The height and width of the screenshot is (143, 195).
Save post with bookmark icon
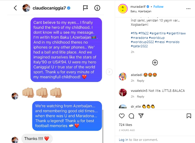189,116
